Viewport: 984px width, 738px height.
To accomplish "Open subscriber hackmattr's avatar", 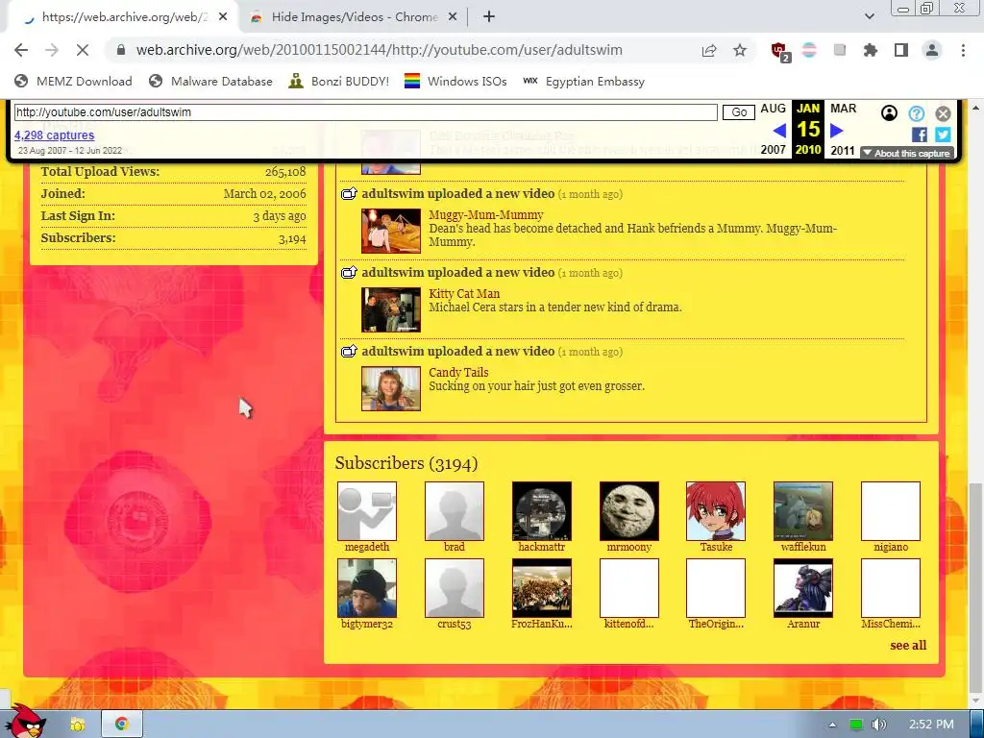I will 542,511.
